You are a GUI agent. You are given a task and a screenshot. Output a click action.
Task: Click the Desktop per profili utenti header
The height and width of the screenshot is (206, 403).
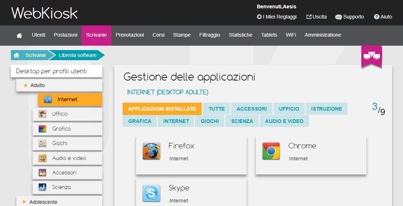click(x=57, y=71)
